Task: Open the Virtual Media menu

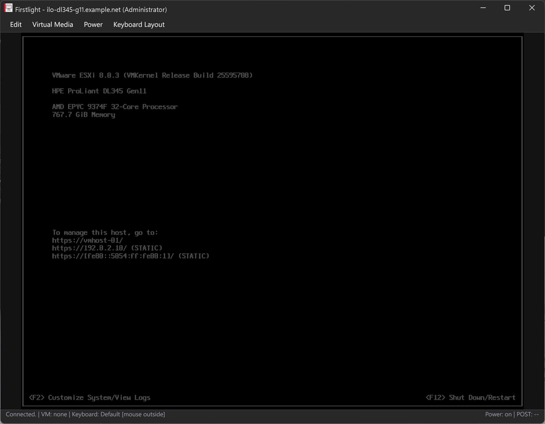Action: pos(53,24)
